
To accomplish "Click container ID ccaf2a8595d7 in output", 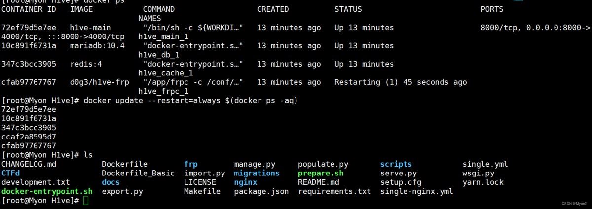I will pos(29,137).
